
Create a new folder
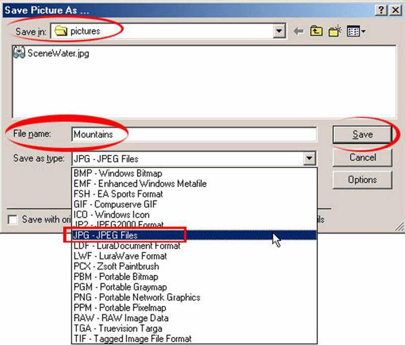point(334,32)
